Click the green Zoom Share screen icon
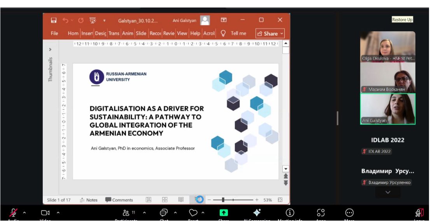 coord(224,213)
